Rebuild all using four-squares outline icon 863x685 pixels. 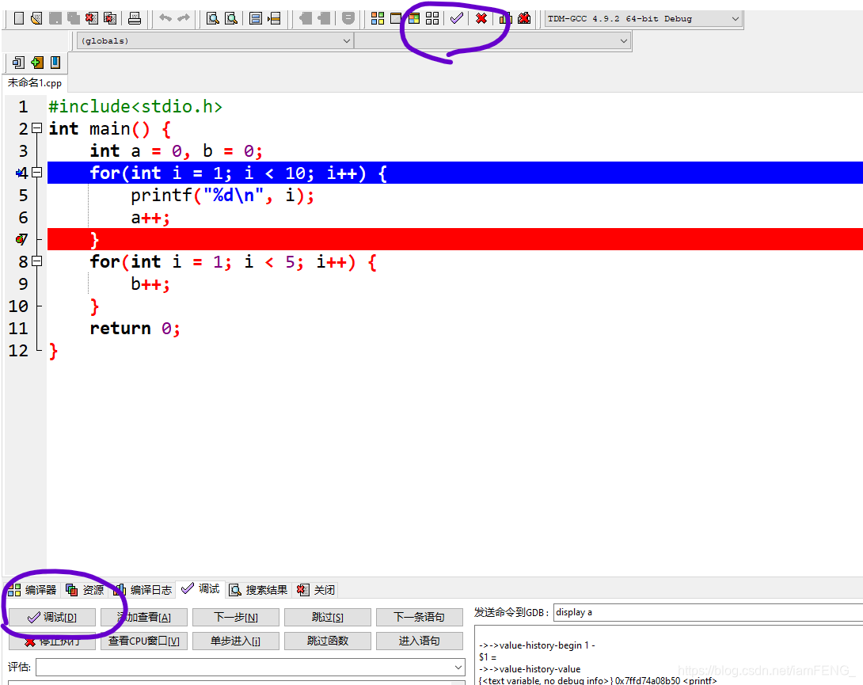[x=432, y=19]
